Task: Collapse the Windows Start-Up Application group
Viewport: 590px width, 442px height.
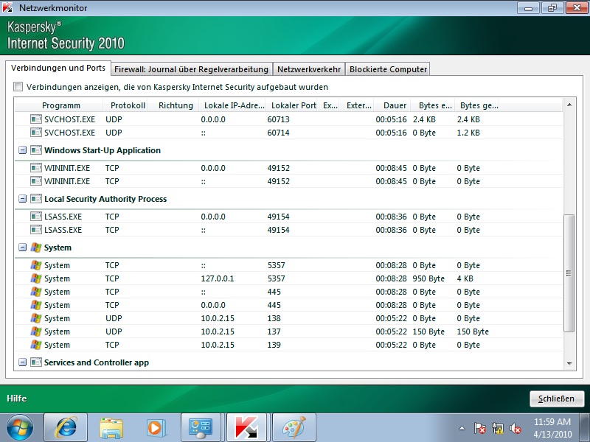Action: [23, 150]
